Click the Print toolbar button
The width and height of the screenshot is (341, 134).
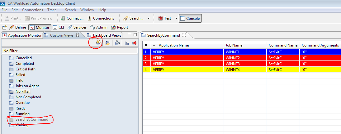13,18
